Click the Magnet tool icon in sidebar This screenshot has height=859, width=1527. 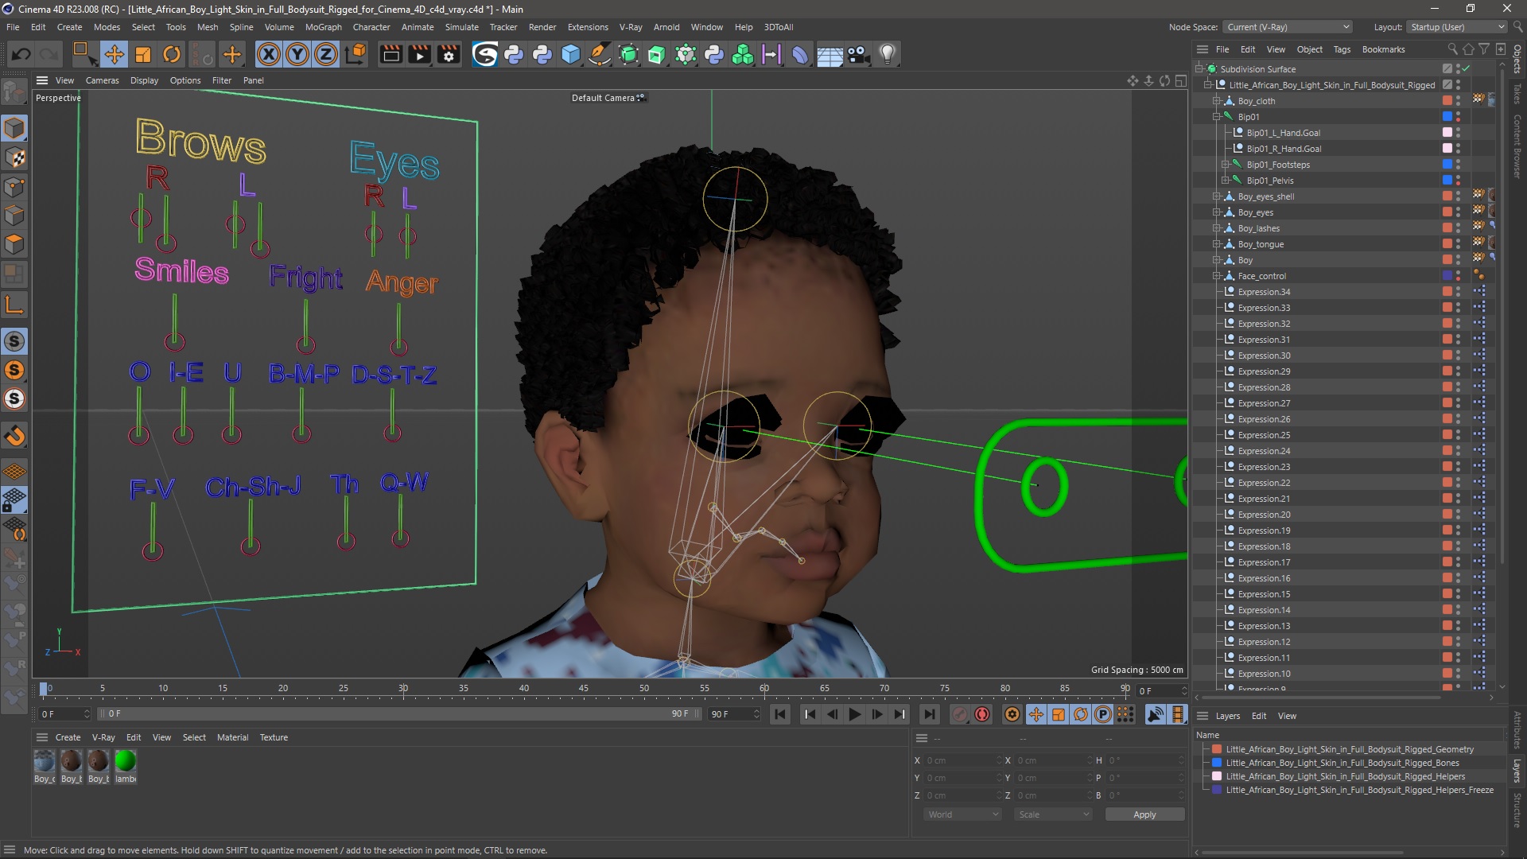point(14,435)
